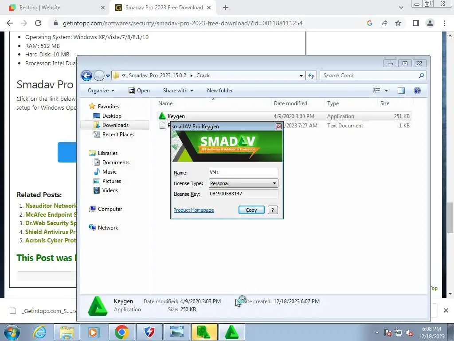The image size is (454, 341).
Task: Open Chrome from the taskbar
Action: click(122, 332)
